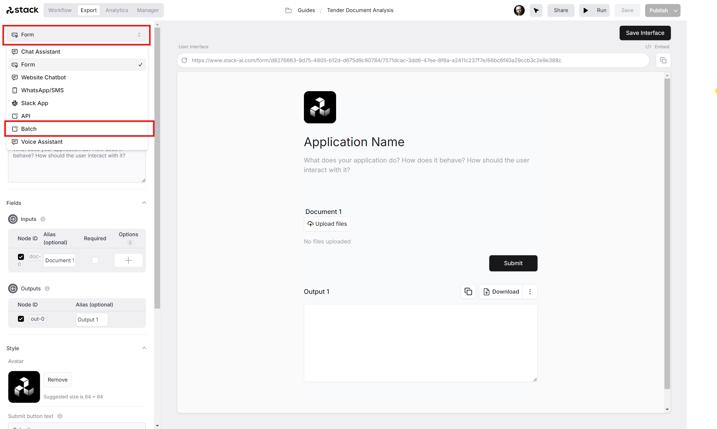717x429 pixels.
Task: Select the Analytics tab
Action: pyautogui.click(x=117, y=10)
